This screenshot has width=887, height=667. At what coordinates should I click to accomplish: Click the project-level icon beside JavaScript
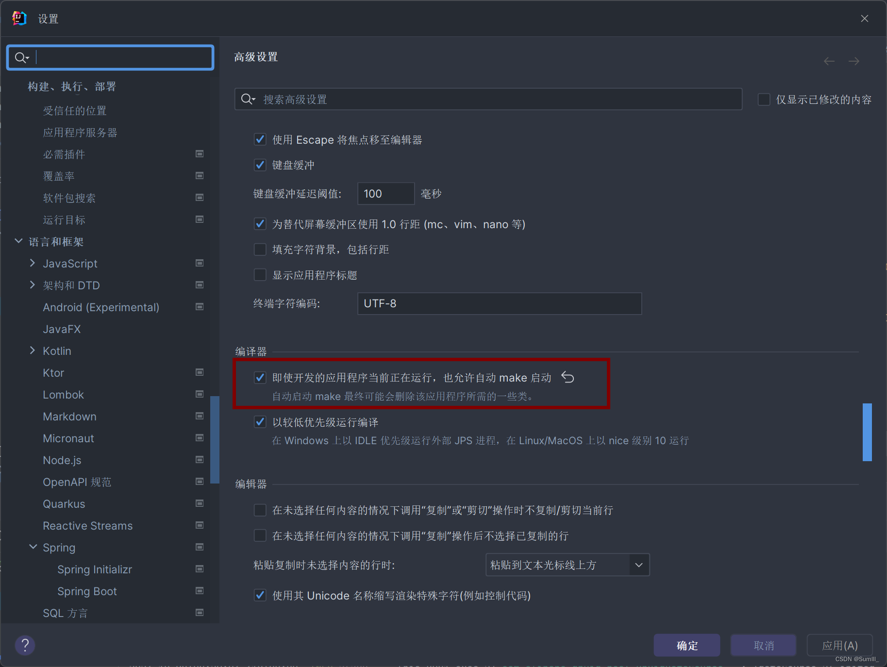click(x=200, y=263)
